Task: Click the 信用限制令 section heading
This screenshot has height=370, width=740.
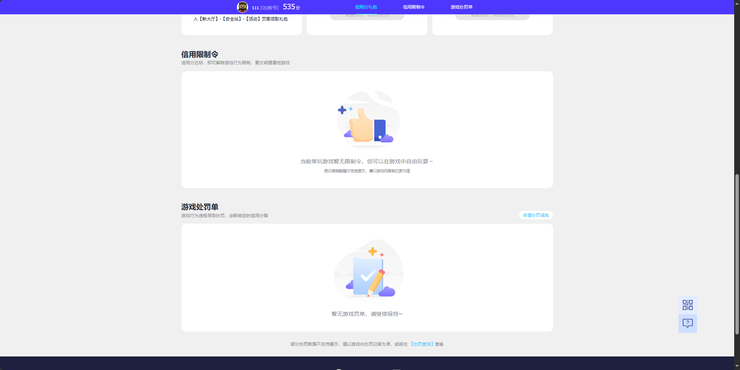Action: pos(200,55)
